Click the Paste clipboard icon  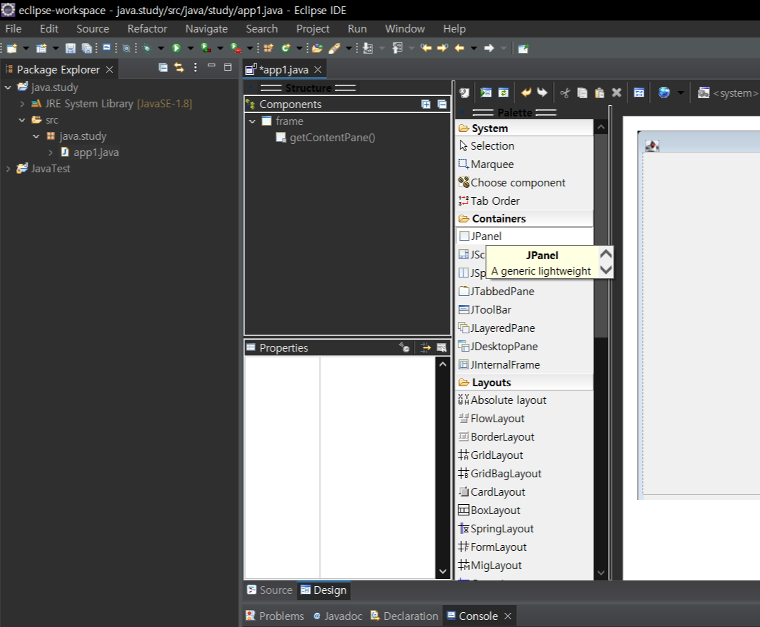(x=600, y=92)
